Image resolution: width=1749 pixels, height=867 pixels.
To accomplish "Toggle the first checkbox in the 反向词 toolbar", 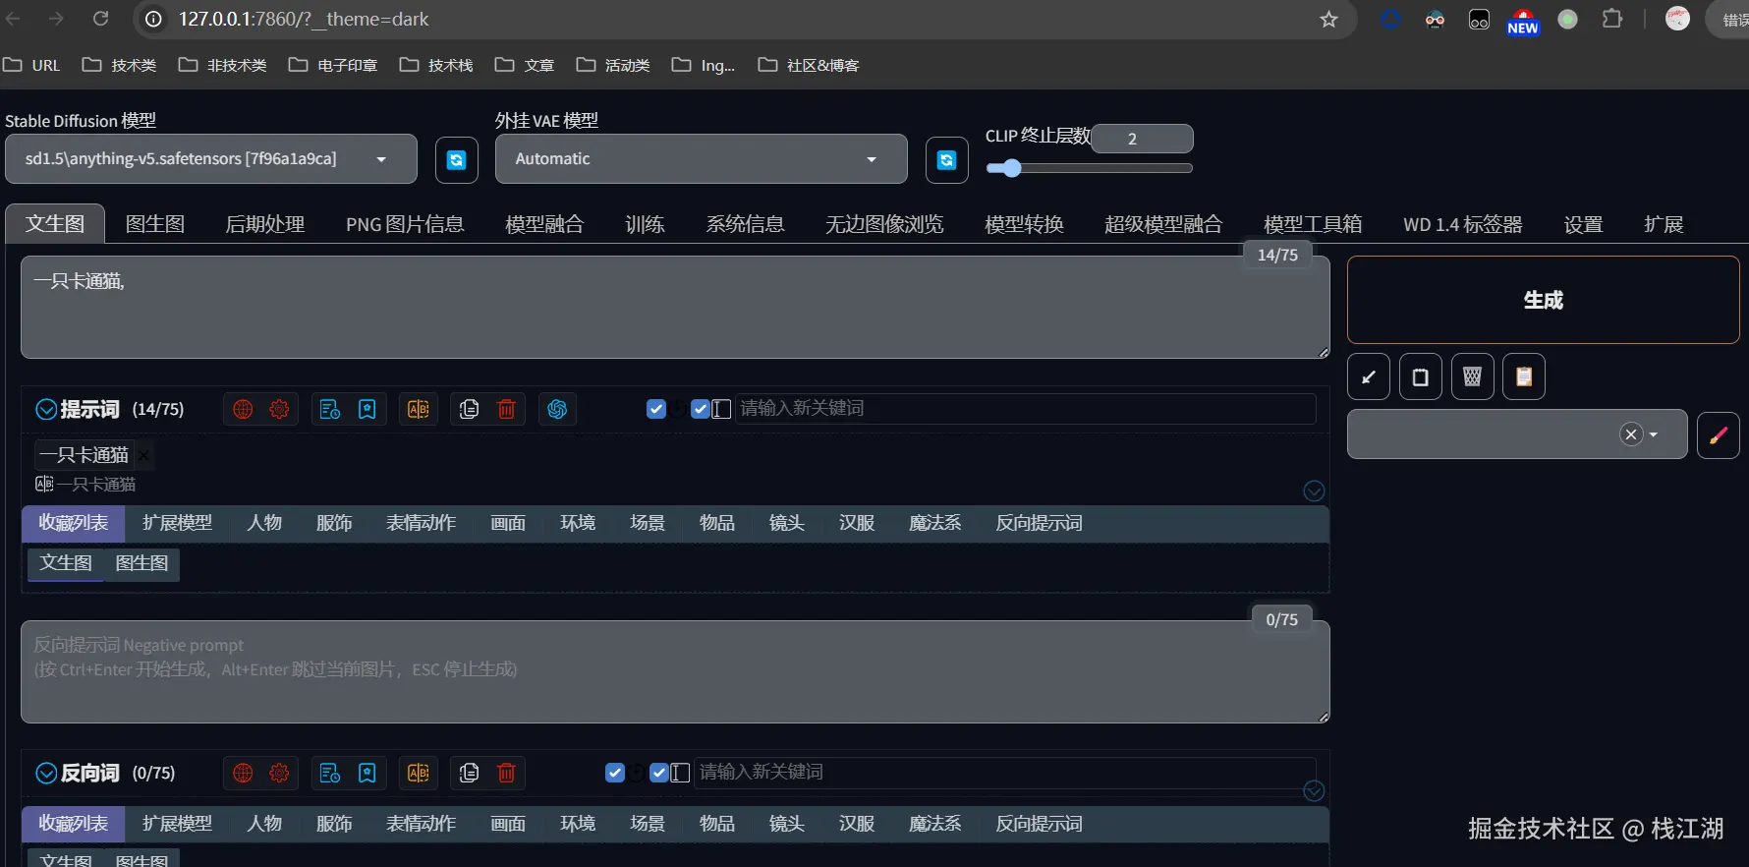I will point(615,773).
